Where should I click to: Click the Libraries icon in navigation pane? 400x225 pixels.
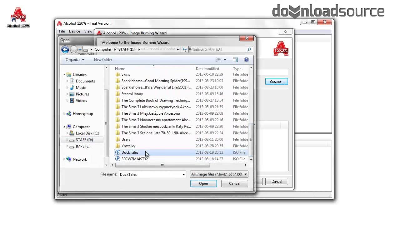[69, 75]
